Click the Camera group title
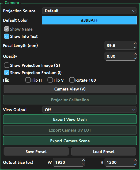 [12, 3]
